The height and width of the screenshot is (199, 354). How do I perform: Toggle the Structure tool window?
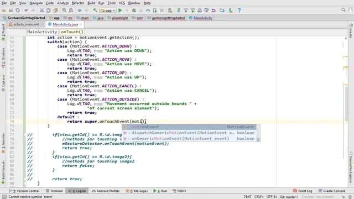point(3,58)
